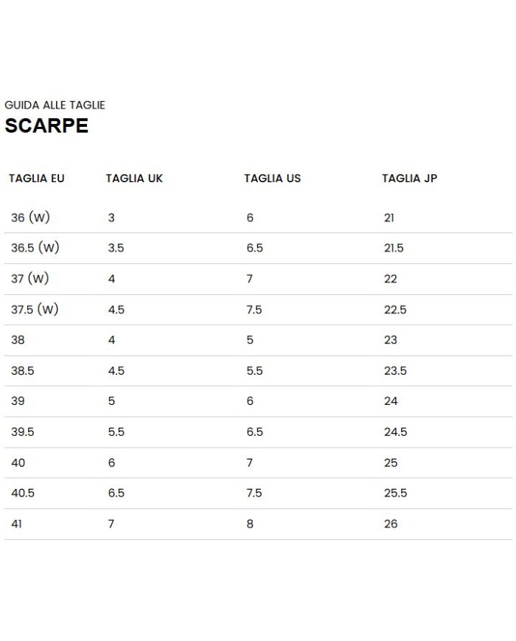Click the GUIDA ALLE TAGLIE label
The height and width of the screenshot is (641, 516).
click(55, 105)
